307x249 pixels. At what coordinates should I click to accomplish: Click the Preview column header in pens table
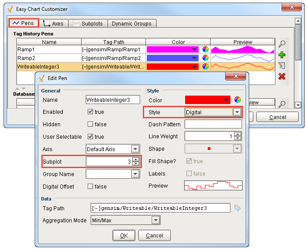[243, 42]
